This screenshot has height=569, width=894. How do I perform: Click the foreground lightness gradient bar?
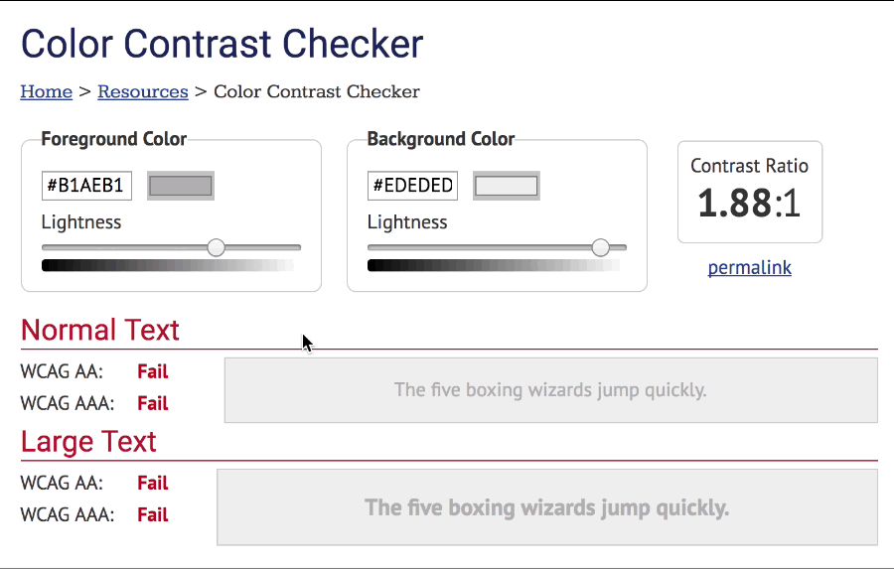coord(167,265)
